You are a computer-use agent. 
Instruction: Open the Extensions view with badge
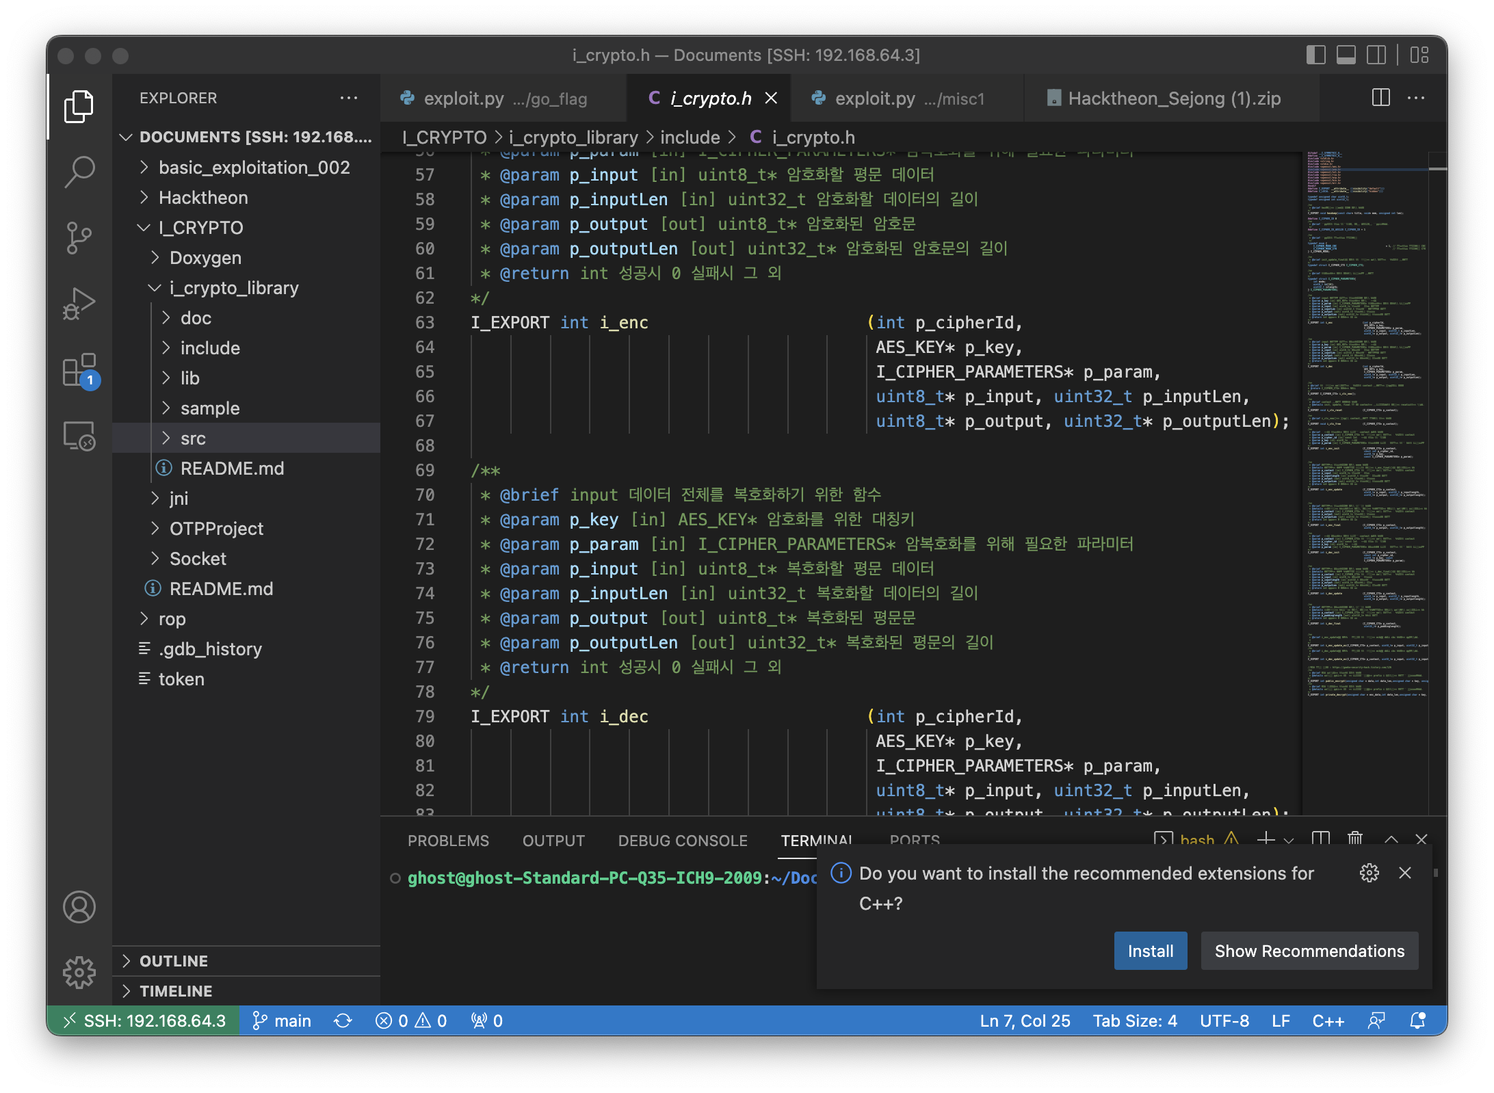coord(79,371)
